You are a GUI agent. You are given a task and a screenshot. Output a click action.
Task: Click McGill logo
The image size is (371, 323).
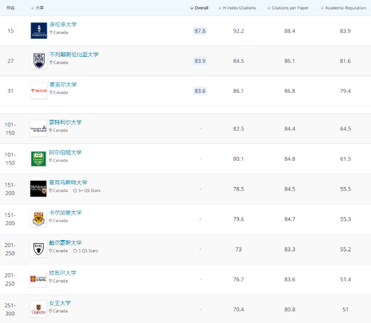coord(39,91)
